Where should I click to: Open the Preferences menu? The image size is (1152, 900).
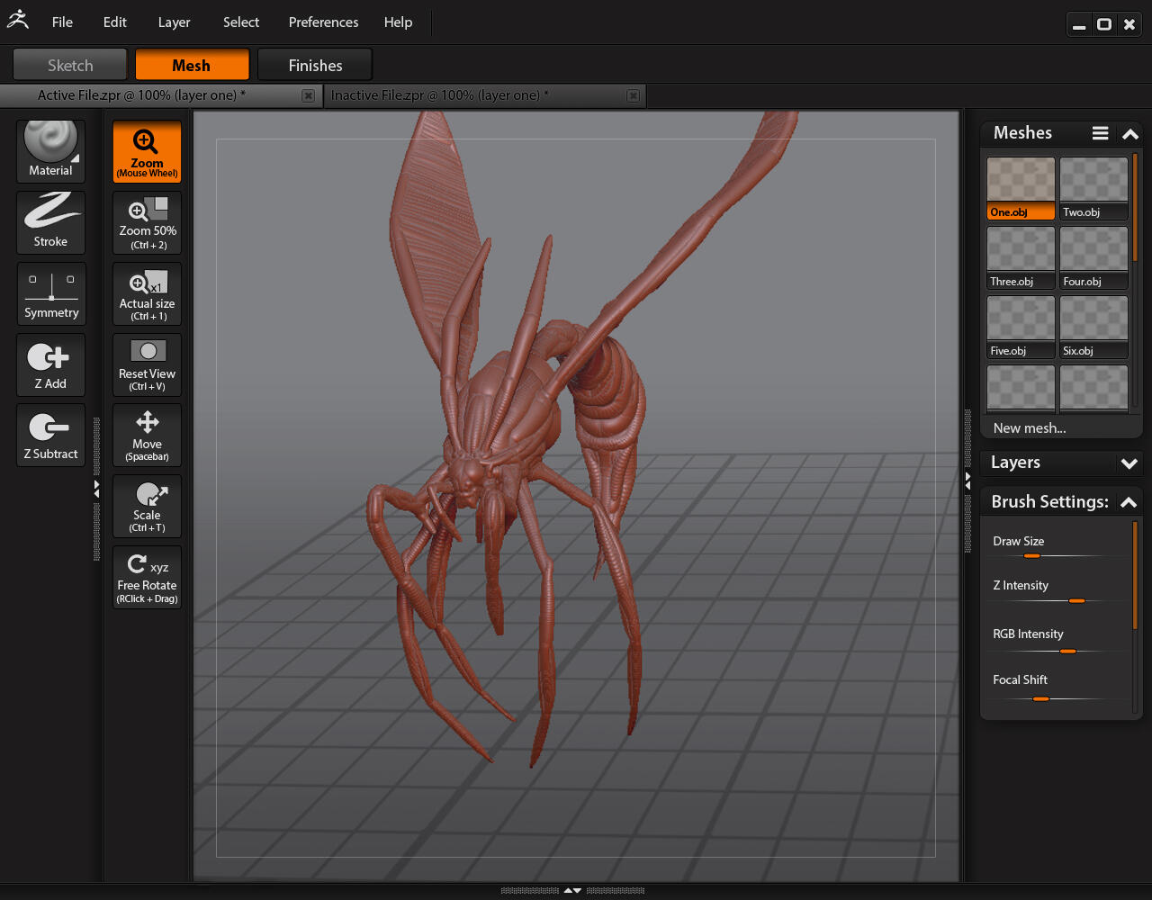click(323, 22)
